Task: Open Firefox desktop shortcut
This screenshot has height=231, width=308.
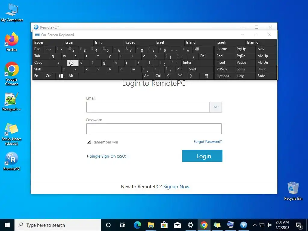Action: 12,42
